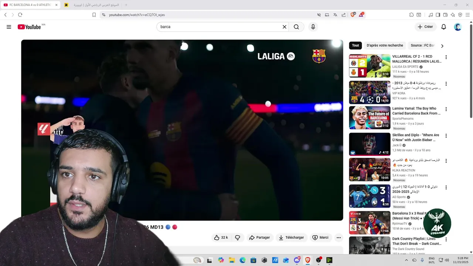473x266 pixels.
Task: Open the account avatar menu
Action: 458,27
